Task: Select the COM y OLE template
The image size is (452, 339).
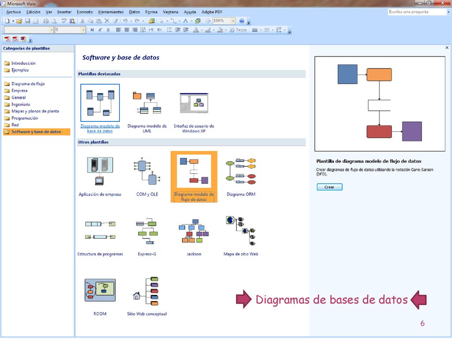Action: pos(147,177)
